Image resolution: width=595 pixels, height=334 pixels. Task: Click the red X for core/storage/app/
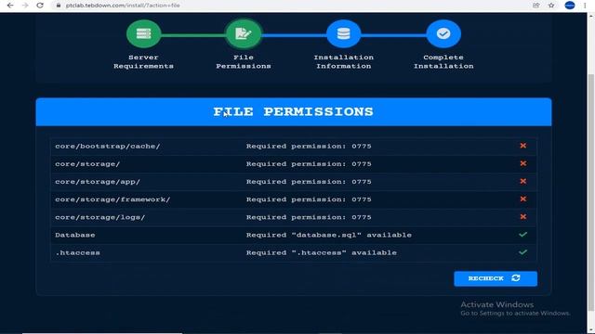tap(522, 182)
